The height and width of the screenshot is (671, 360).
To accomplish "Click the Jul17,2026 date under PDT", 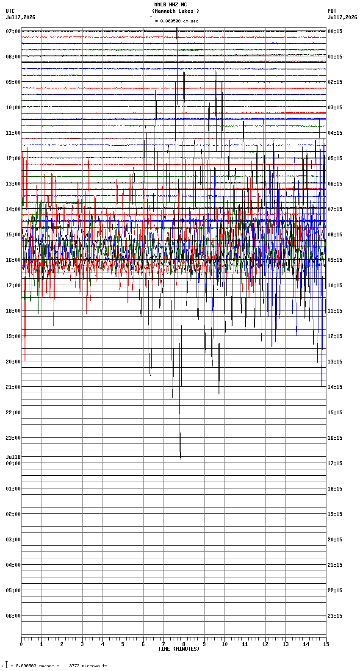I will pos(342,17).
